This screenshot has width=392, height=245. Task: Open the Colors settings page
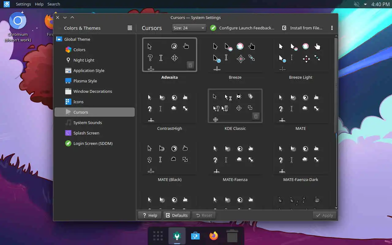pos(95,50)
